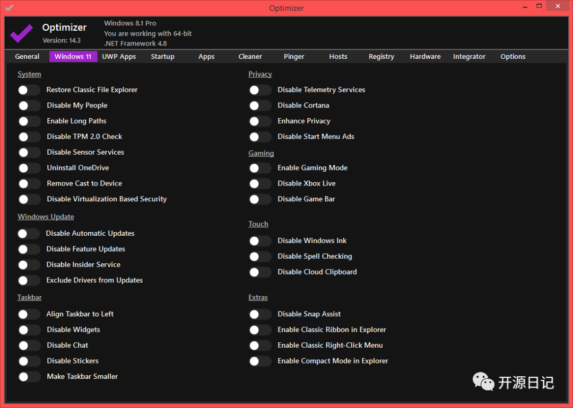
Task: Toggle Disable Game Bar switch
Action: pyautogui.click(x=260, y=199)
